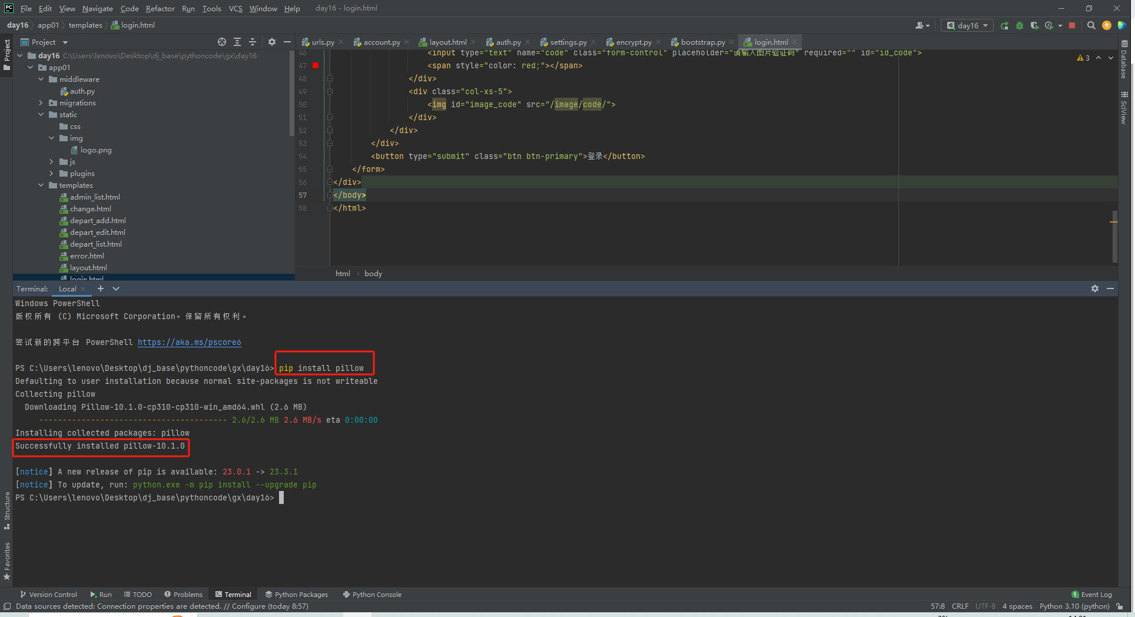Click the editor vertical scrollbar
This screenshot has width=1135, height=617.
tap(1114, 235)
